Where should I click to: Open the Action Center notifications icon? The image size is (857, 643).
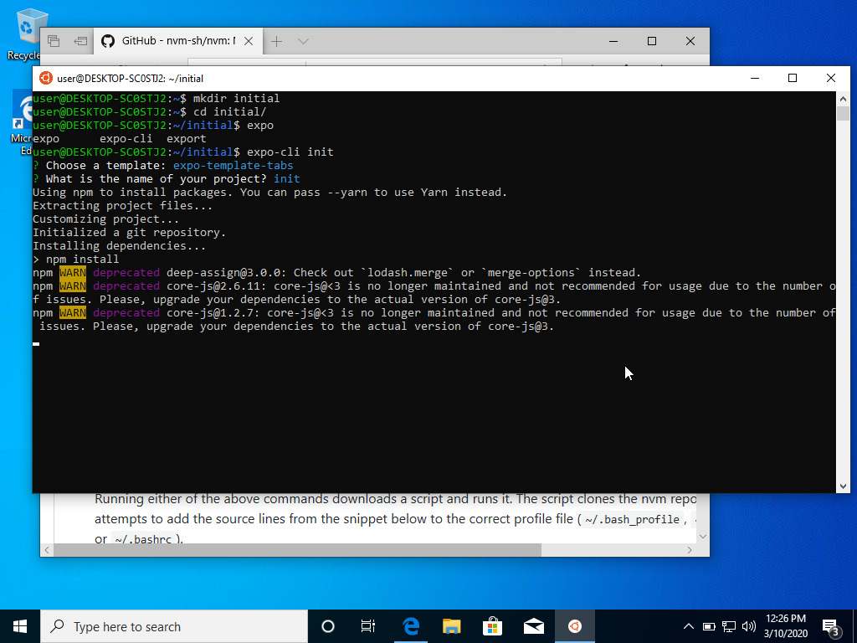tap(831, 627)
